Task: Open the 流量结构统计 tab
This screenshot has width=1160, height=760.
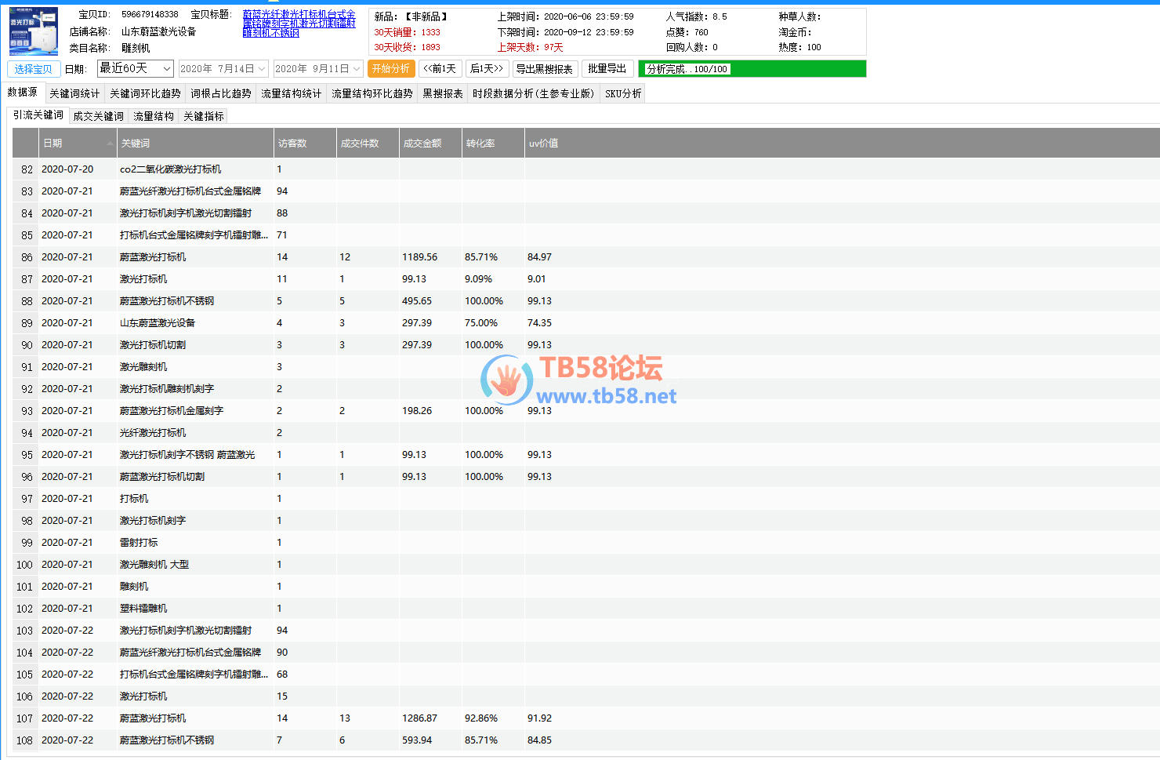Action: point(291,93)
